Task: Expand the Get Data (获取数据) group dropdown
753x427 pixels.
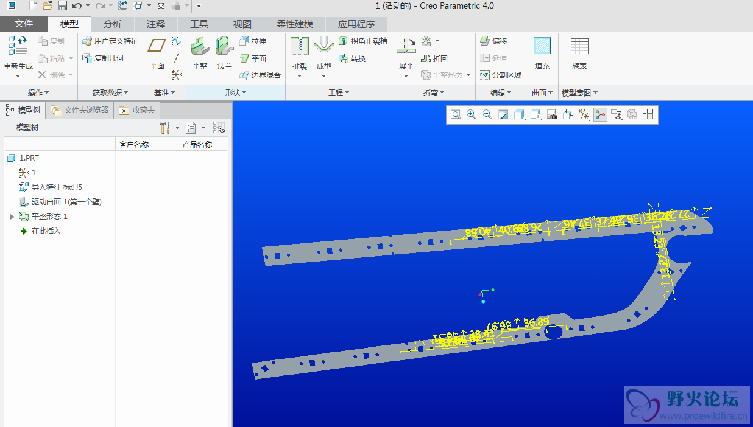Action: click(110, 93)
